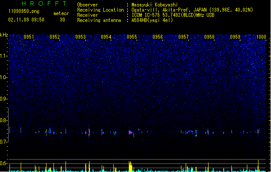Click the 0954 time marker
The image size is (271, 172).
pos(106,37)
